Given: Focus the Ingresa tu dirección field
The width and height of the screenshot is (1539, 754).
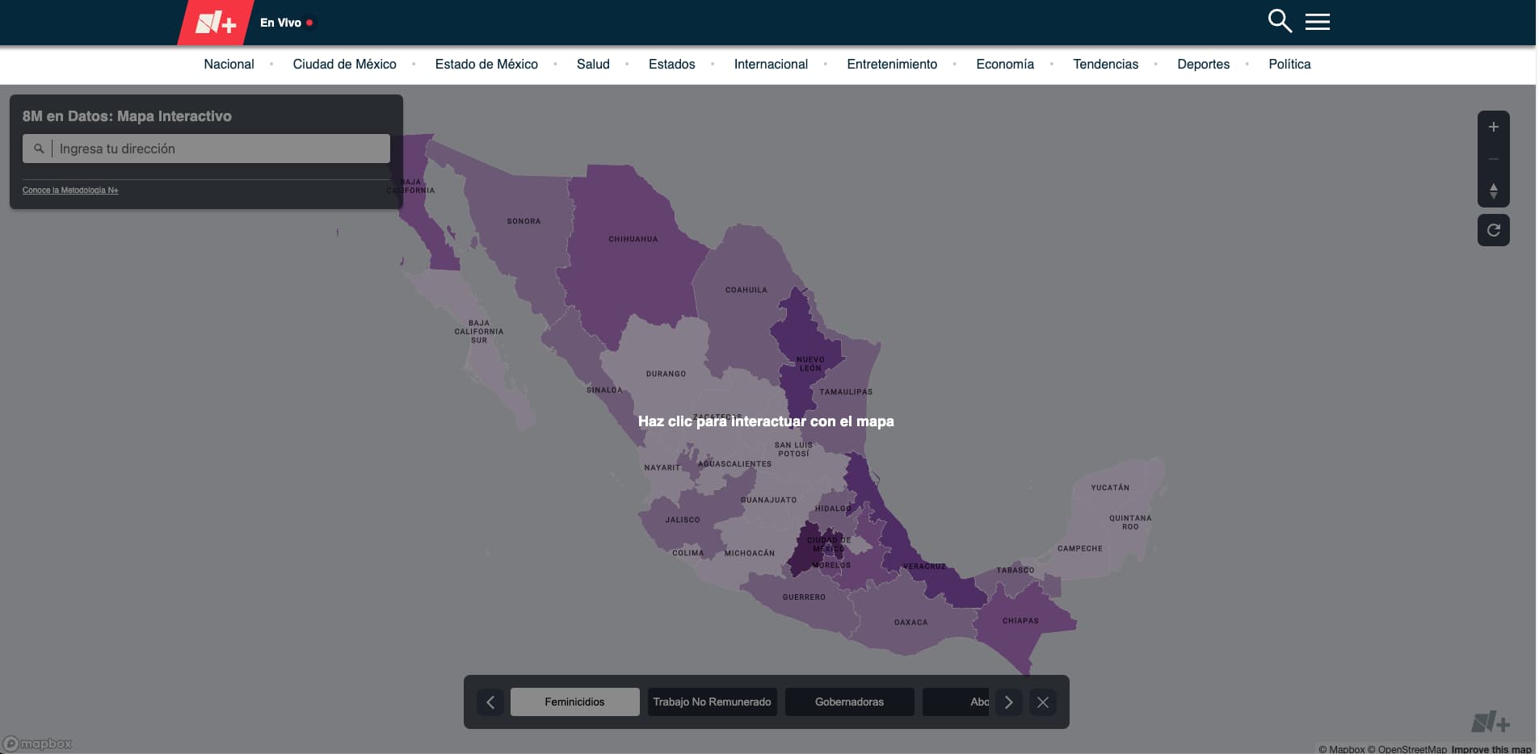Looking at the screenshot, I should click(218, 149).
